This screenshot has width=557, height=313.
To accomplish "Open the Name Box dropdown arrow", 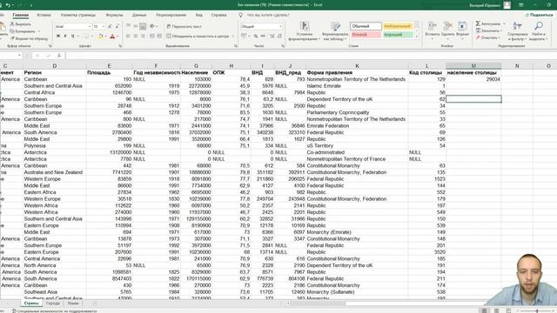I will (19, 56).
